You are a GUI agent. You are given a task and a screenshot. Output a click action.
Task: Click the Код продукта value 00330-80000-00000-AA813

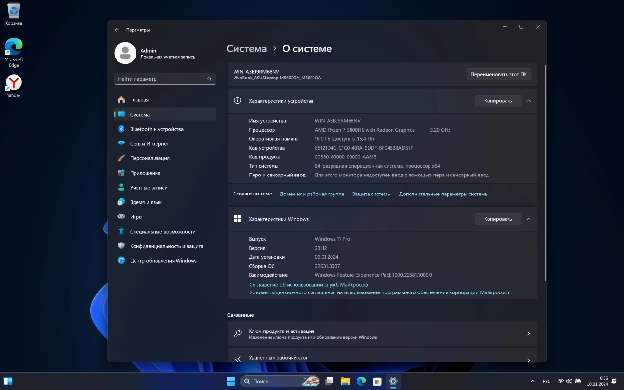click(346, 157)
